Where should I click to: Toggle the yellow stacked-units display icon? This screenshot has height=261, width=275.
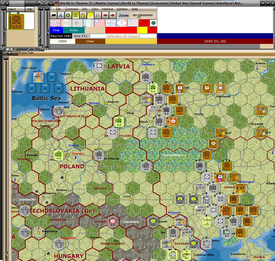(x=83, y=15)
